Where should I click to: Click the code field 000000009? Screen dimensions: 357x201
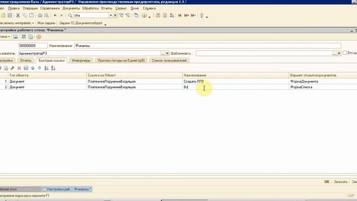33,46
